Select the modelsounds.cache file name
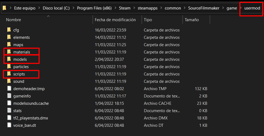The height and width of the screenshot is (136, 264). 31,103
